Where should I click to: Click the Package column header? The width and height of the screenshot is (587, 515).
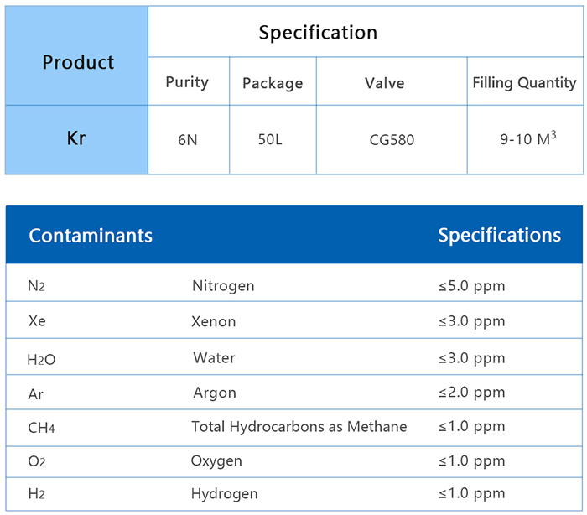click(x=273, y=83)
